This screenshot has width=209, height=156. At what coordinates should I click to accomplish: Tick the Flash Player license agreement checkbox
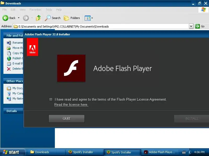[51, 100]
